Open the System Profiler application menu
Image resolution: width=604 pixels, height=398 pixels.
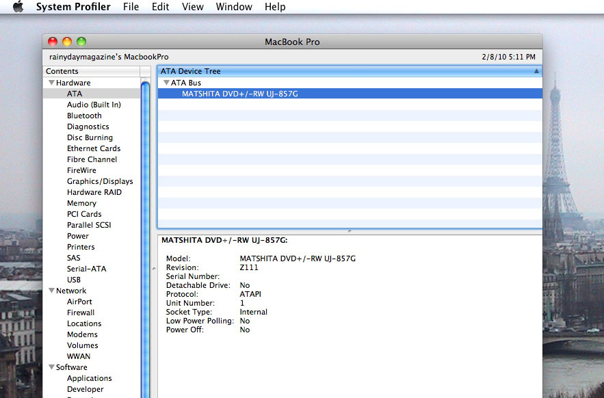(73, 7)
